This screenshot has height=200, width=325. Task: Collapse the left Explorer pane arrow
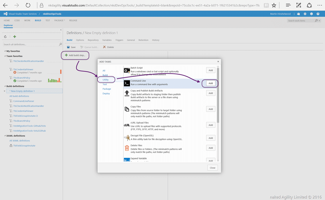coord(61,30)
